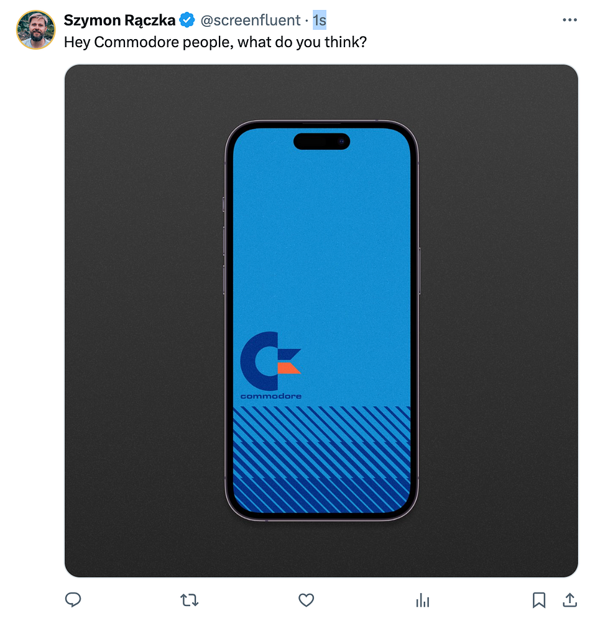Reply to the tweet via the speech bubble icon
The image size is (595, 621).
tap(73, 600)
